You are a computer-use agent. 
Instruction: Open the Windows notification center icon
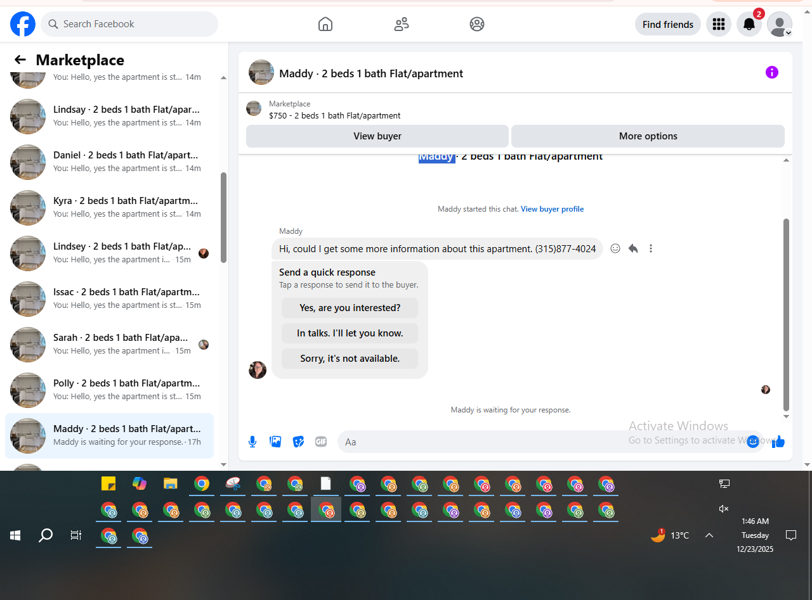pyautogui.click(x=791, y=535)
